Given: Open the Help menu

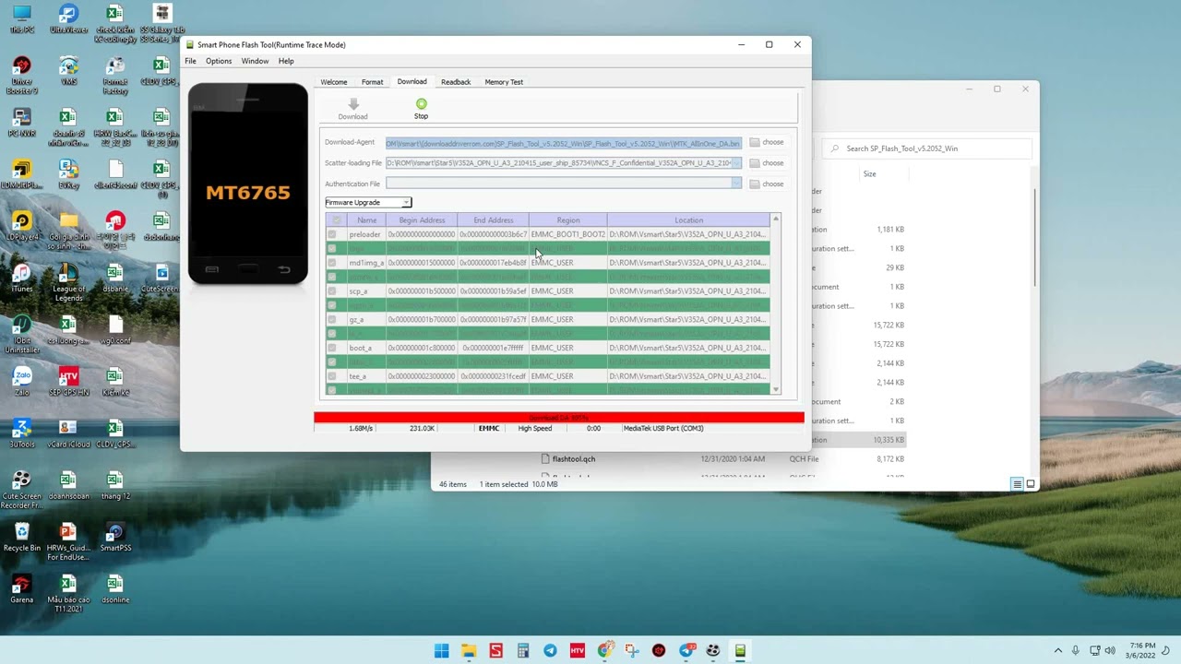Looking at the screenshot, I should click(x=286, y=61).
